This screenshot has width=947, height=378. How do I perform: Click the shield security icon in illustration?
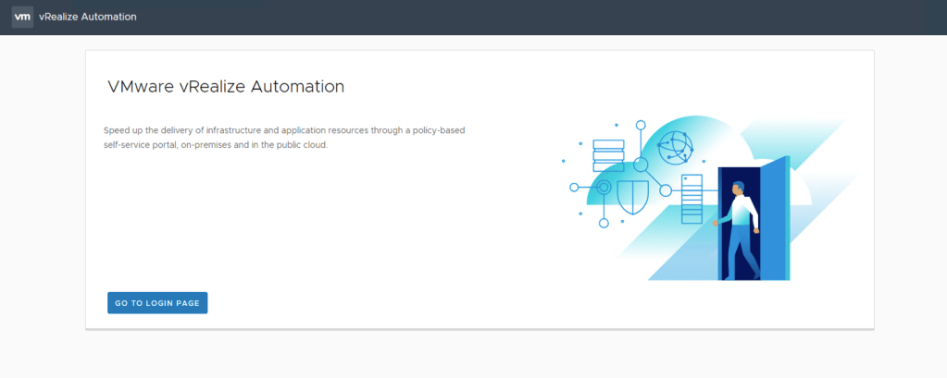click(x=632, y=197)
